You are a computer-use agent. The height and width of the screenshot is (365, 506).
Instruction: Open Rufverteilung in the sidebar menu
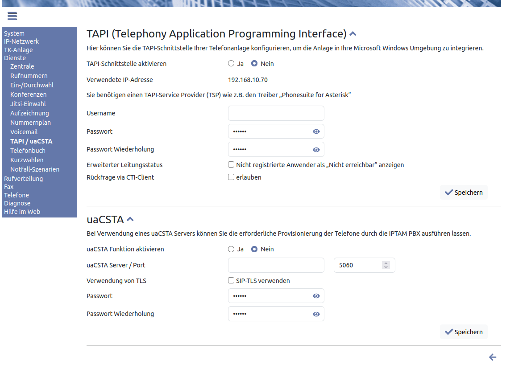23,179
